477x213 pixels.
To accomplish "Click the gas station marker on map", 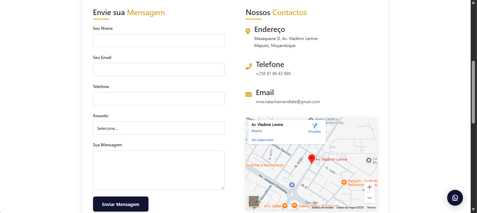I will (x=292, y=185).
